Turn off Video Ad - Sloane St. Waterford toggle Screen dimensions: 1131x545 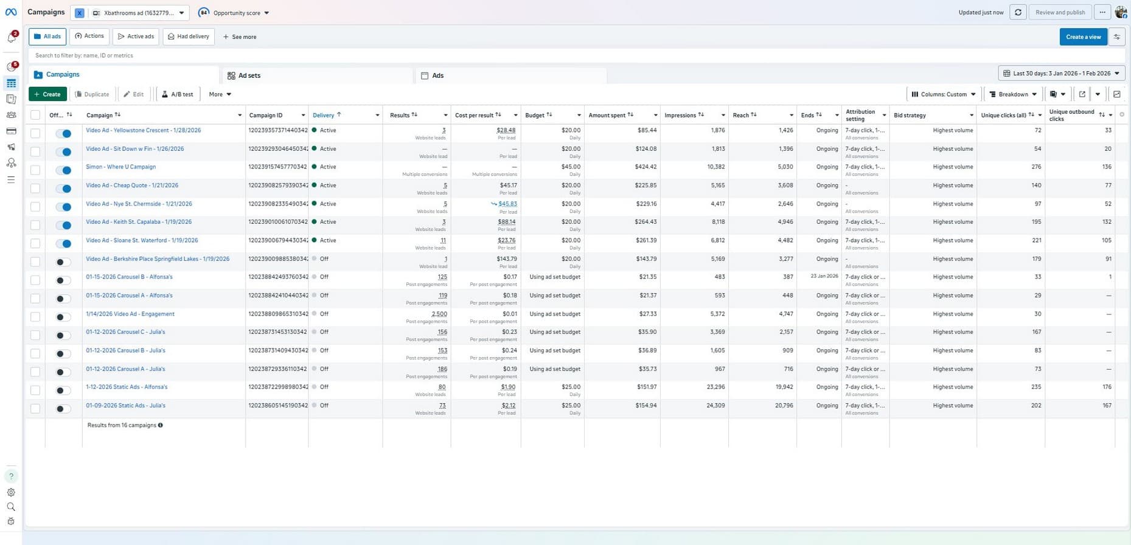tap(63, 244)
